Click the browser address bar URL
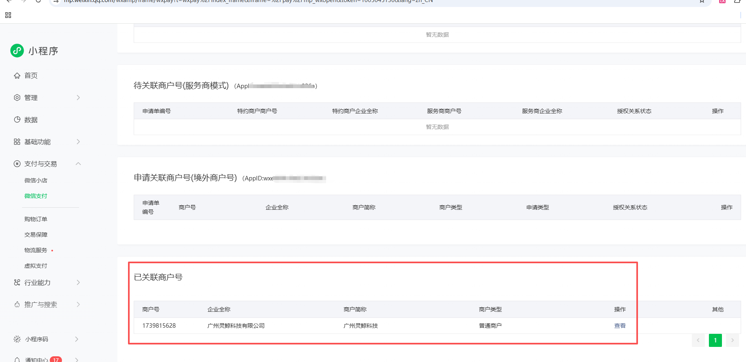 248,1
